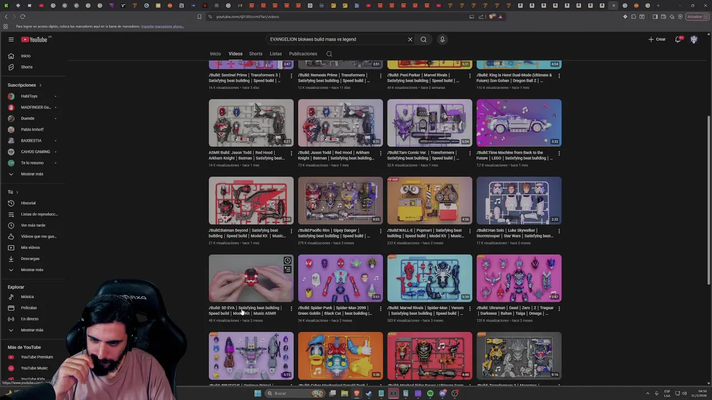Clear the search box with the X
Screen dimensions: 712x400
[x=410, y=39]
